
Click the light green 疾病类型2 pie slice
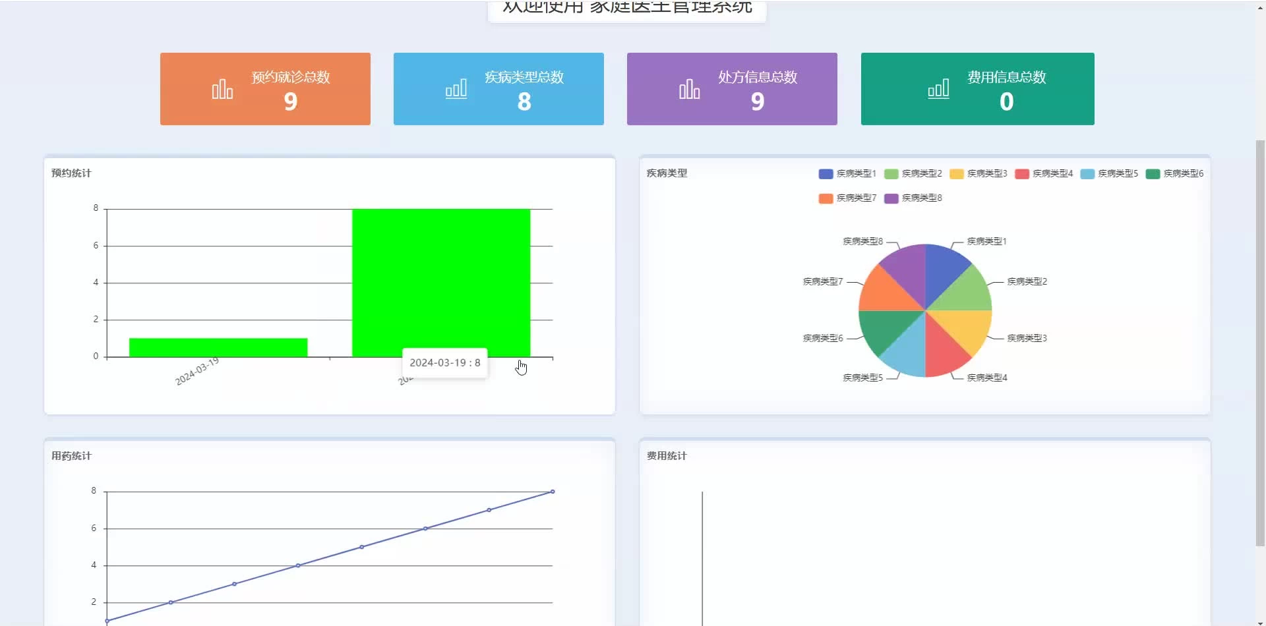click(x=967, y=294)
